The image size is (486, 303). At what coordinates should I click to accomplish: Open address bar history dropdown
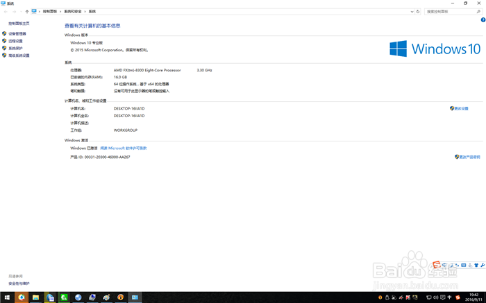coord(412,12)
